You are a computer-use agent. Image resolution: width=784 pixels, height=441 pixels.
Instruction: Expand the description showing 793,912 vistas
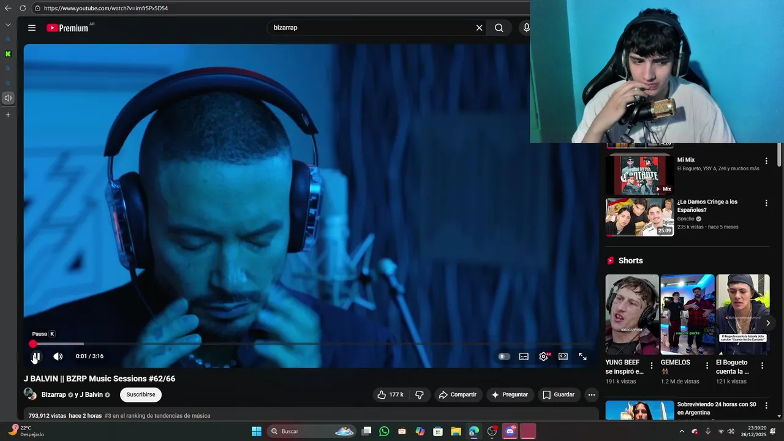(x=311, y=415)
